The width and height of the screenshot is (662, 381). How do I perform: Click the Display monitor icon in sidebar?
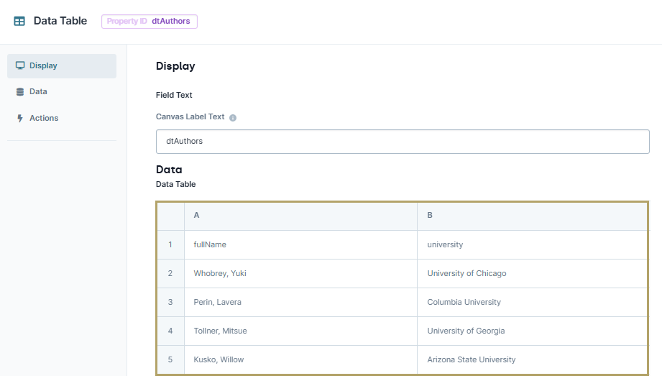[20, 65]
